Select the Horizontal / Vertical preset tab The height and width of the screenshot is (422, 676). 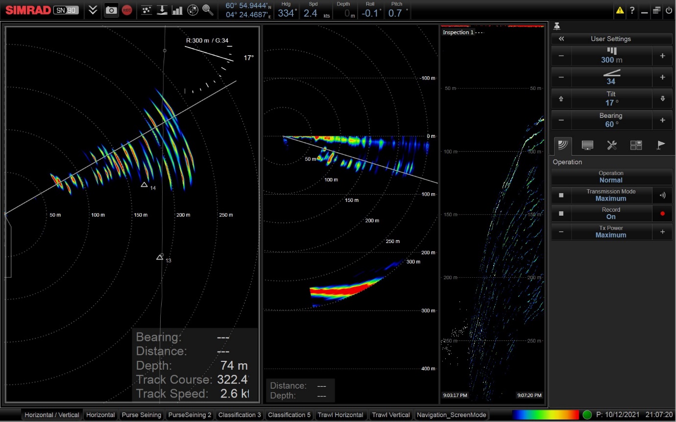[52, 415]
